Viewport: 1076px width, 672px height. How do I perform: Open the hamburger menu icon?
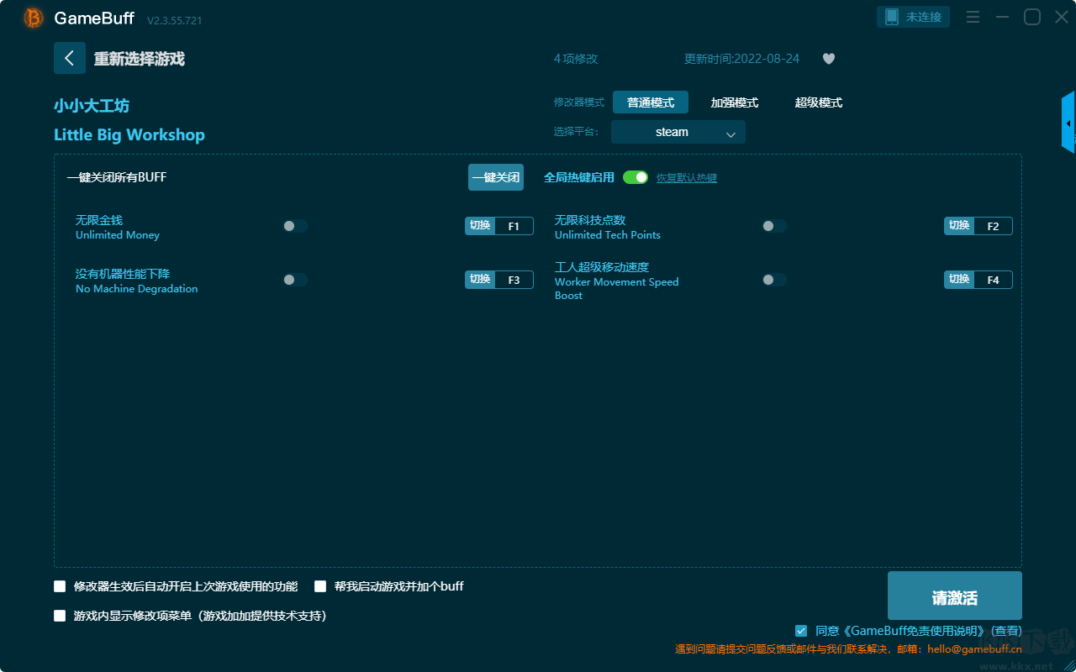click(x=973, y=17)
